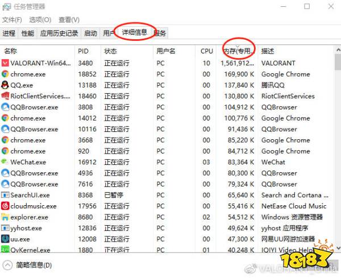Open the 应用历史记录 tab
This screenshot has height=278, width=341.
(59, 34)
